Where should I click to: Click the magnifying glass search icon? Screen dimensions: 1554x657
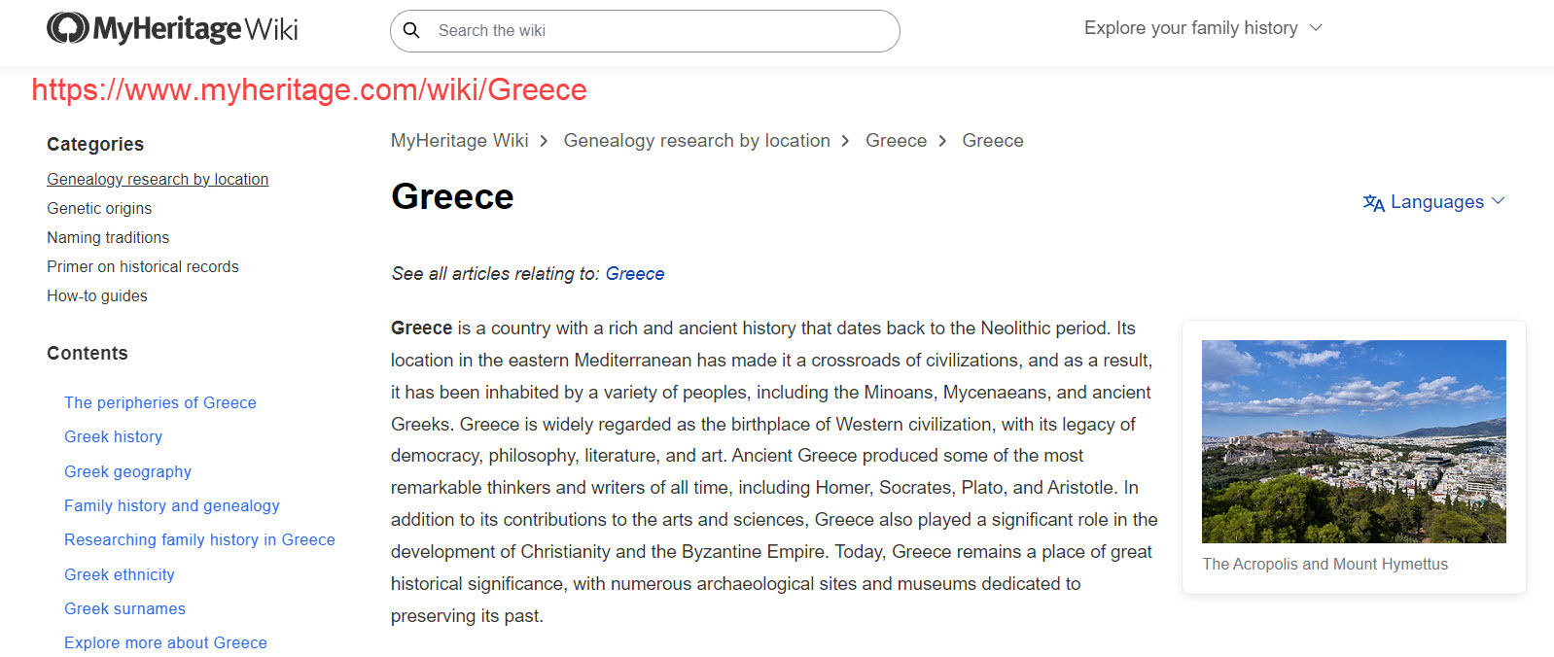pos(412,30)
